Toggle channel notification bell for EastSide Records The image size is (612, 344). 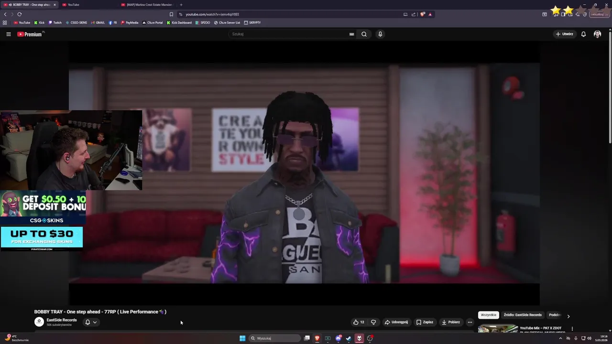87,322
